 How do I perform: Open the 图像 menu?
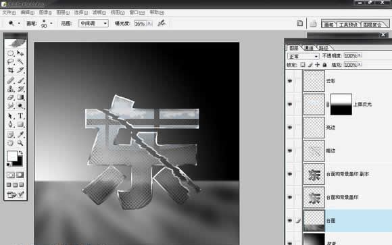45,13
